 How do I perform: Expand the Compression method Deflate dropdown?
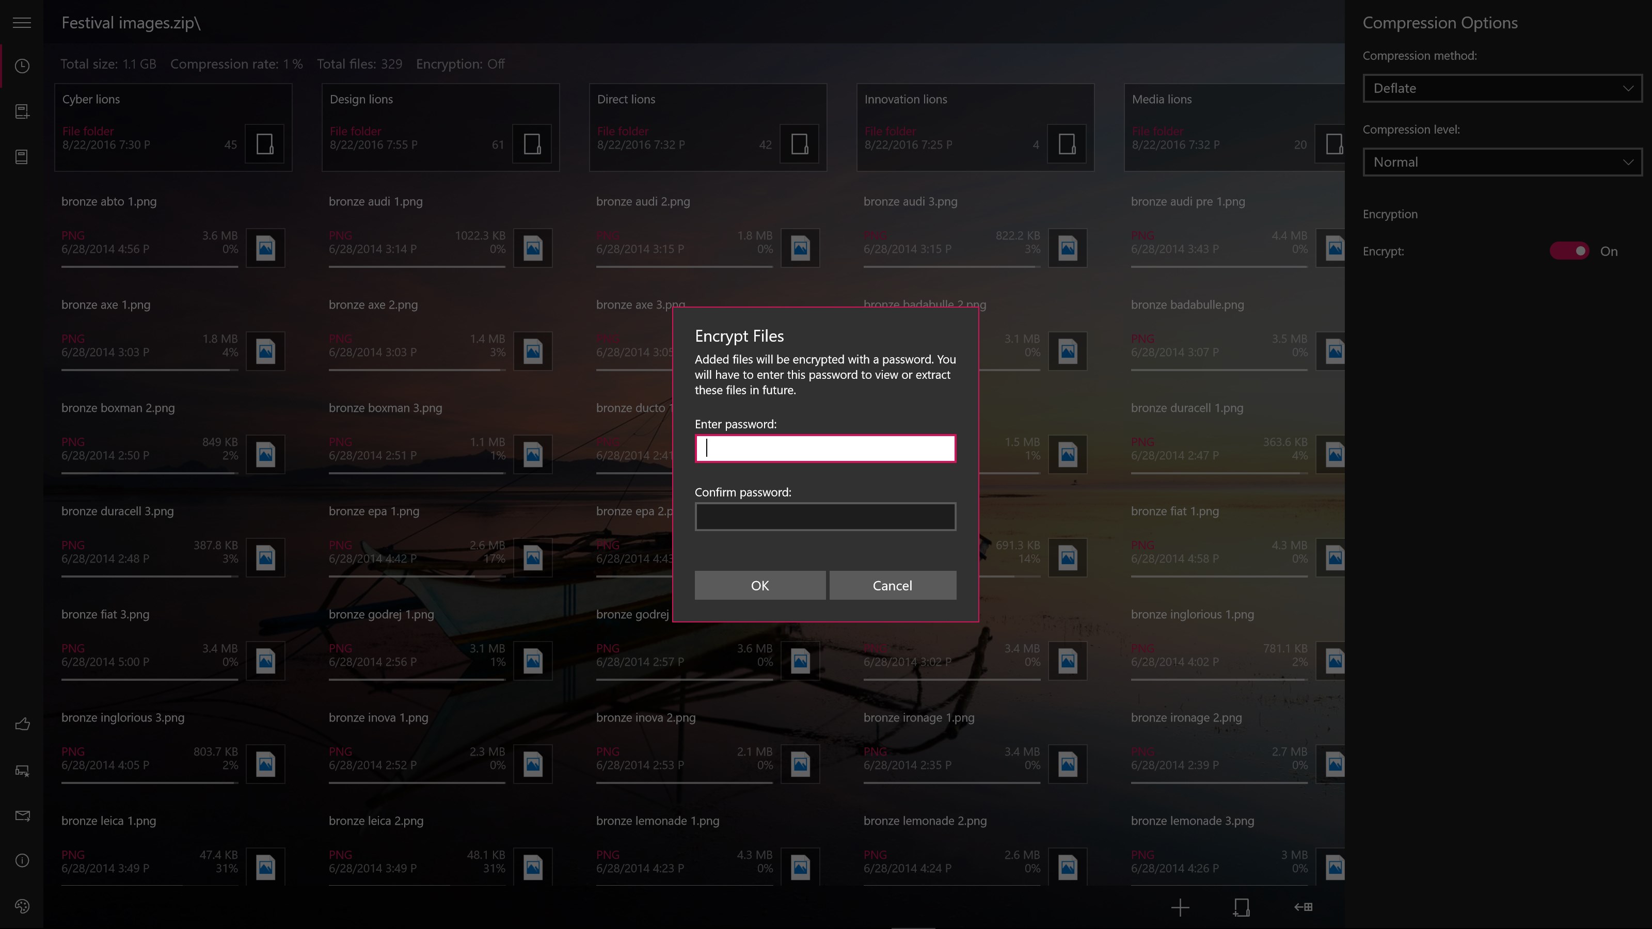tap(1502, 88)
